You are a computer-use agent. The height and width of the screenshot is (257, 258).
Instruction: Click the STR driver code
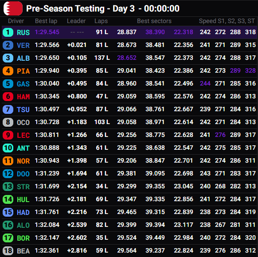(x=23, y=187)
